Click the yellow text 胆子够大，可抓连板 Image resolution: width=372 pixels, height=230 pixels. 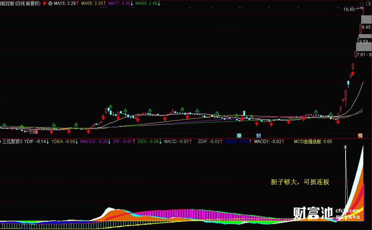[x=300, y=182]
